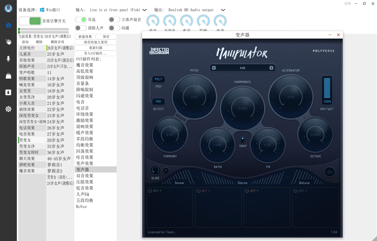Open the Init preset selector
Viewport: 377px width, 241px height.
tap(243, 68)
